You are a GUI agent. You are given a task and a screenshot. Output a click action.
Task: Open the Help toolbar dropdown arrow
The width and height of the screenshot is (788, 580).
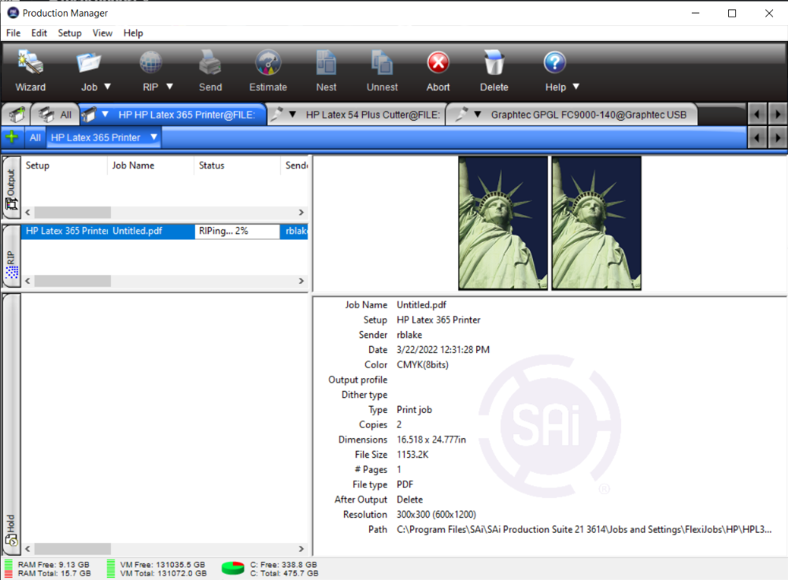click(x=575, y=87)
